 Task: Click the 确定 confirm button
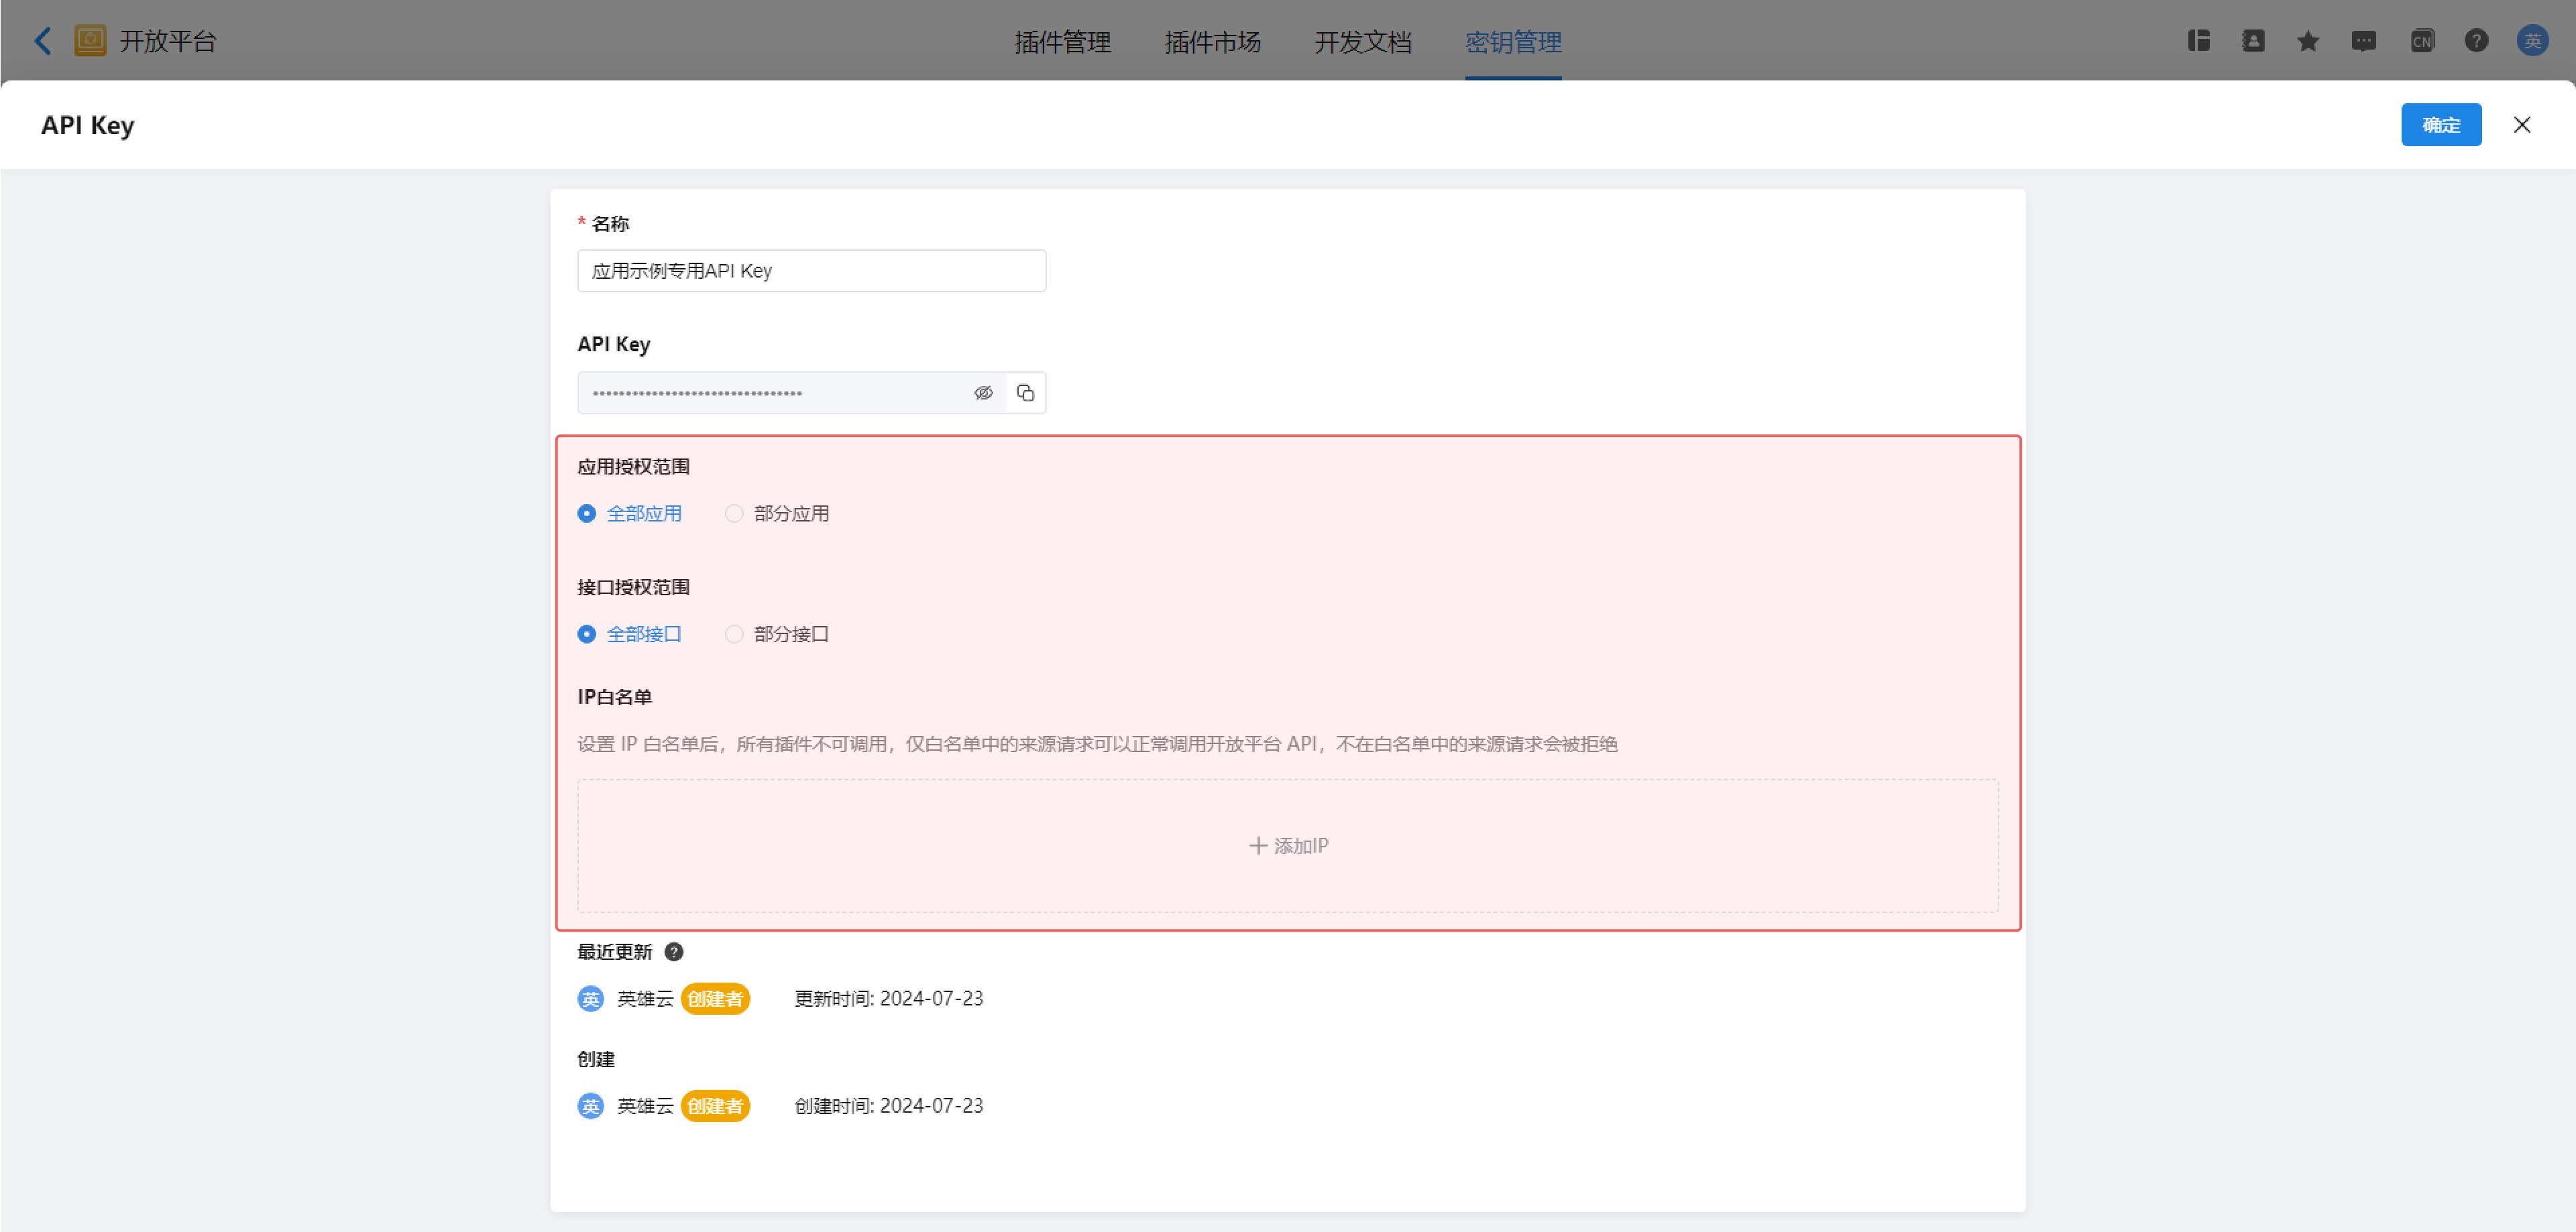(x=2441, y=125)
